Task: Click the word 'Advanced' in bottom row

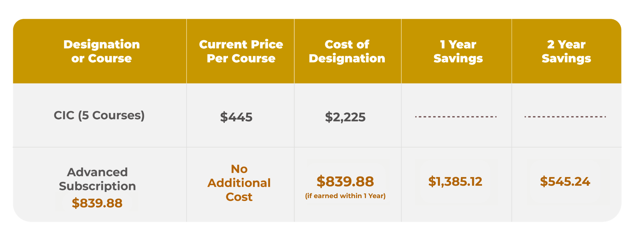Action: (x=97, y=172)
